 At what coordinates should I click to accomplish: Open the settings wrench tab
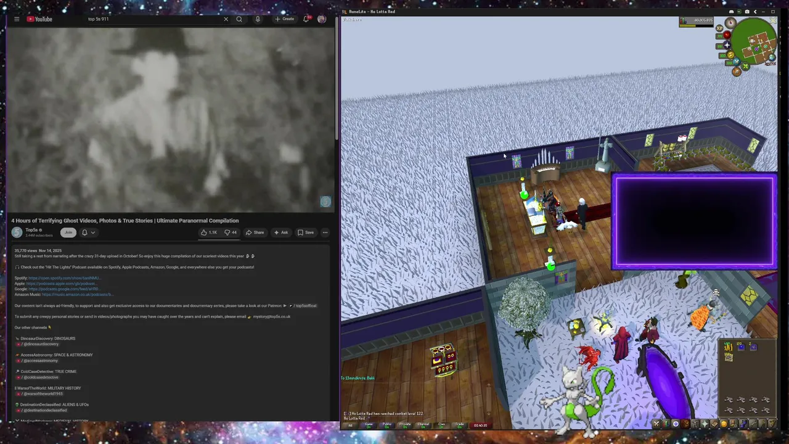(x=753, y=424)
